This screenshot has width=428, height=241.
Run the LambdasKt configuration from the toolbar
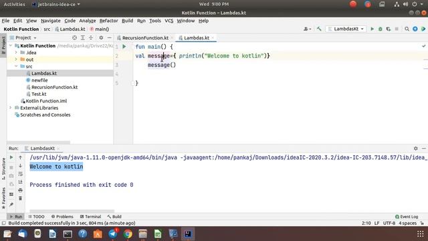point(372,29)
